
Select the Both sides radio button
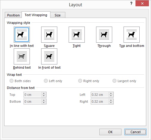point(11,81)
